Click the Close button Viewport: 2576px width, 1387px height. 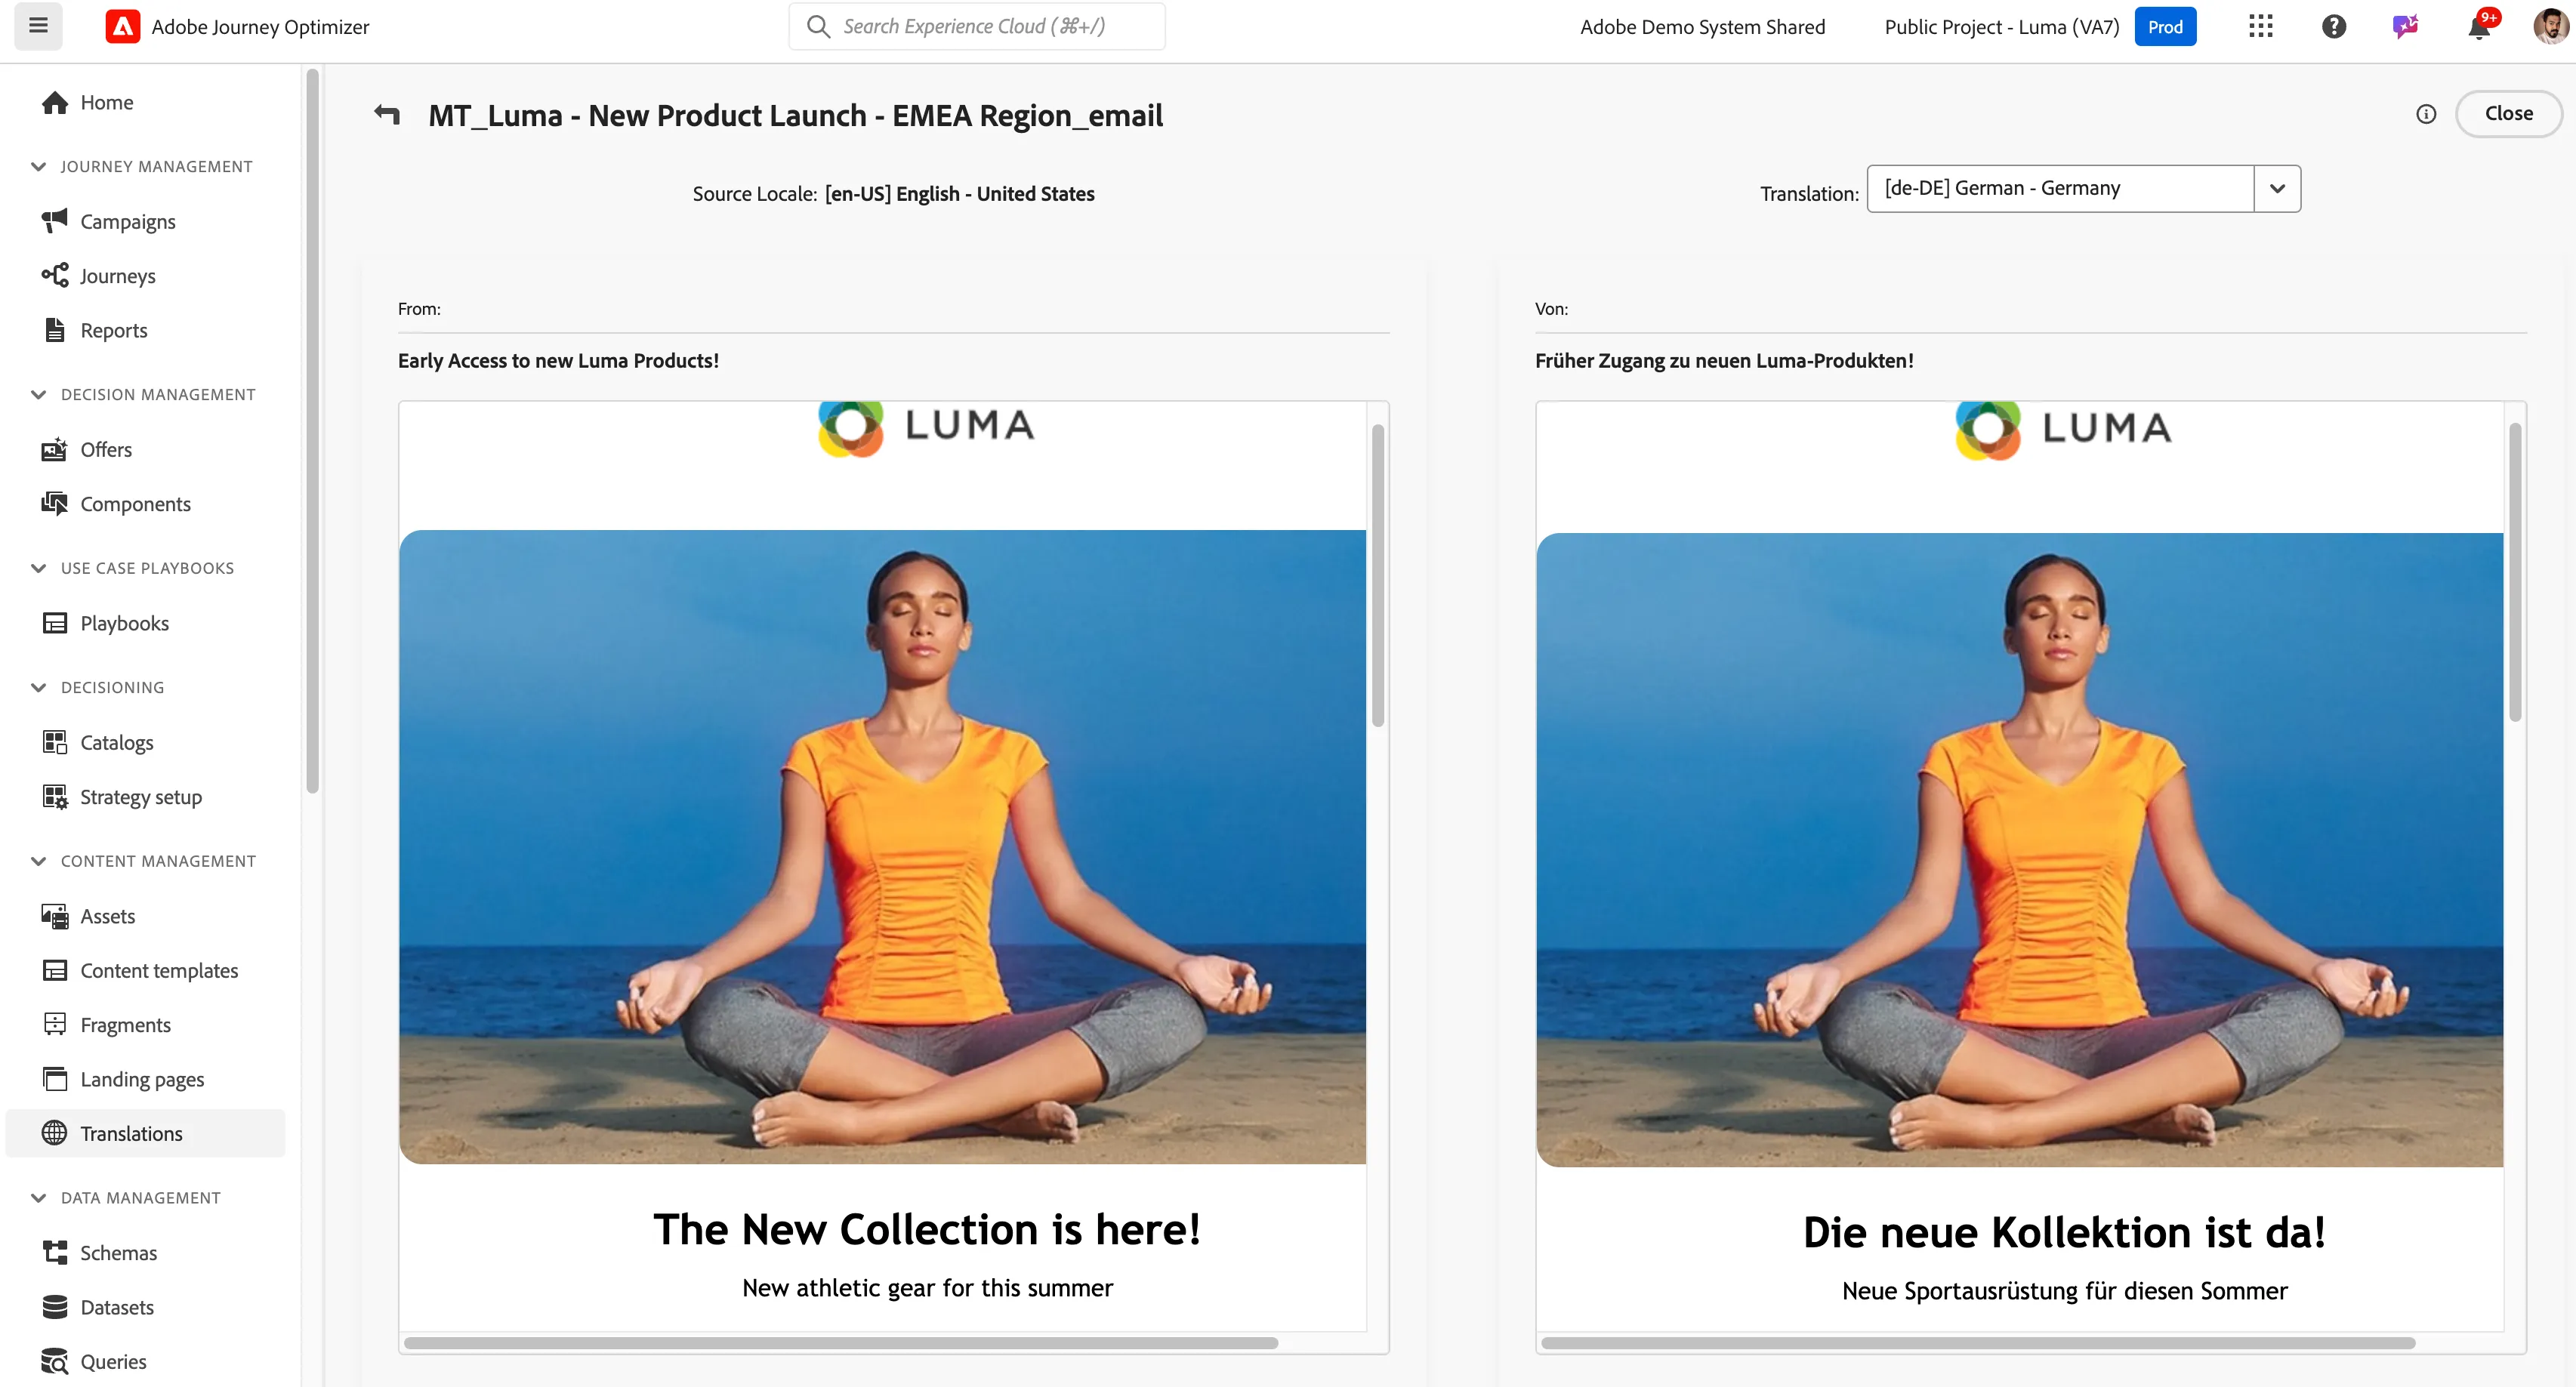tap(2508, 114)
